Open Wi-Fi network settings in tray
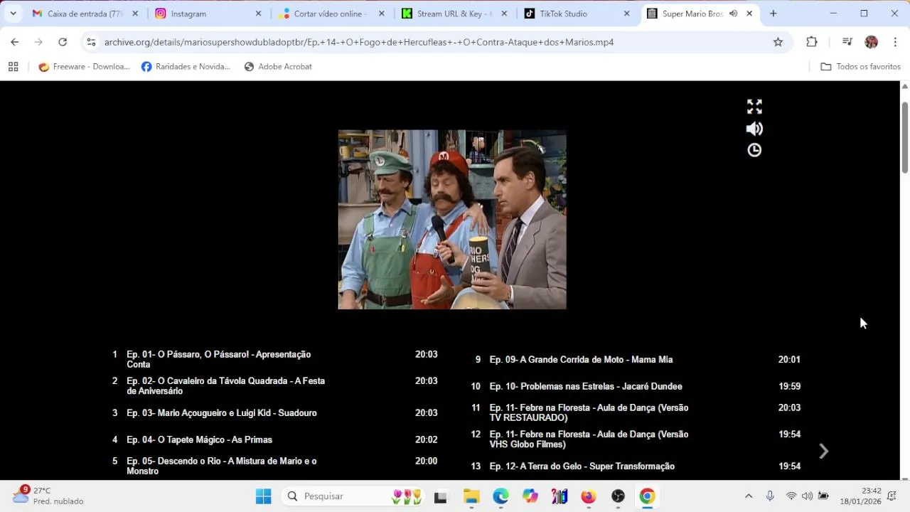910x512 pixels. pyautogui.click(x=791, y=496)
